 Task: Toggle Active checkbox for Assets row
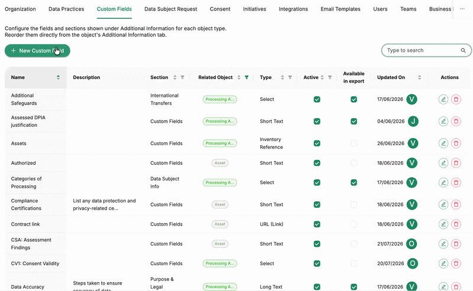pyautogui.click(x=317, y=143)
